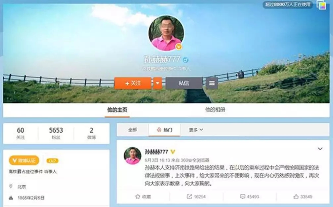Show the 全部 posts tab

tap(132, 130)
